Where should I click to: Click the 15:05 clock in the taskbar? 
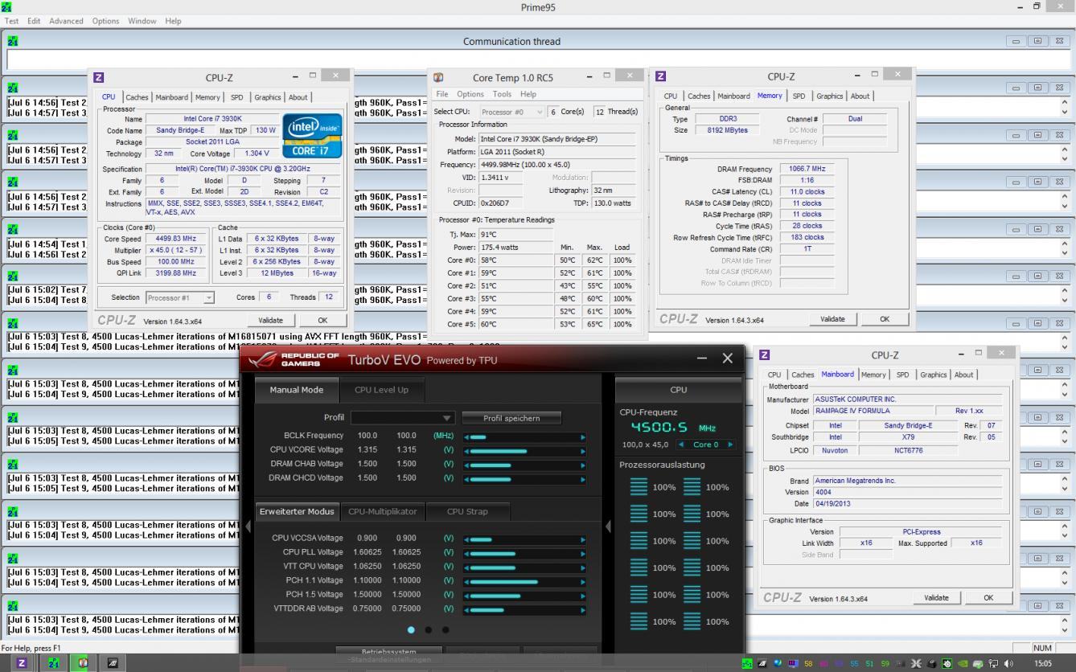[1042, 664]
